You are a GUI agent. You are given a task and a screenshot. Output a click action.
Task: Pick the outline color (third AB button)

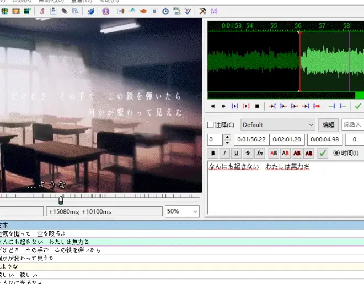tap(297, 153)
